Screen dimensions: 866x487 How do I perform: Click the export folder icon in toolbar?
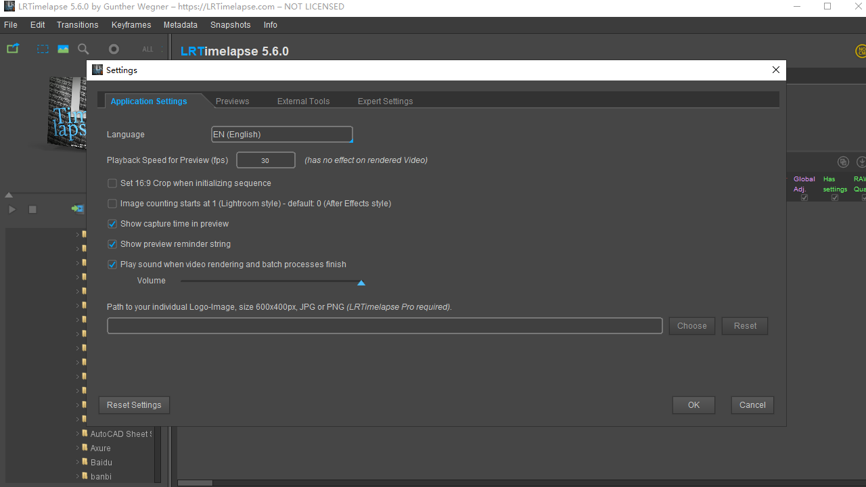[x=13, y=49]
